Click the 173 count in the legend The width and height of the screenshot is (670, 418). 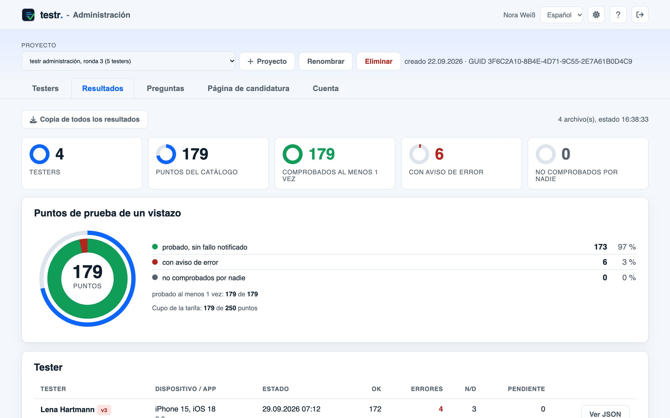point(601,247)
